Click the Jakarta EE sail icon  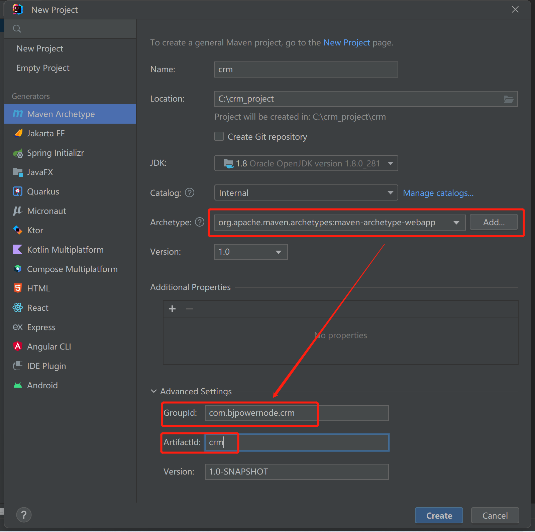(x=18, y=133)
